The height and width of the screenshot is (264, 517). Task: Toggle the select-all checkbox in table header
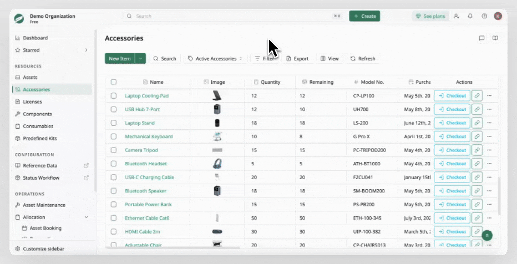[114, 82]
